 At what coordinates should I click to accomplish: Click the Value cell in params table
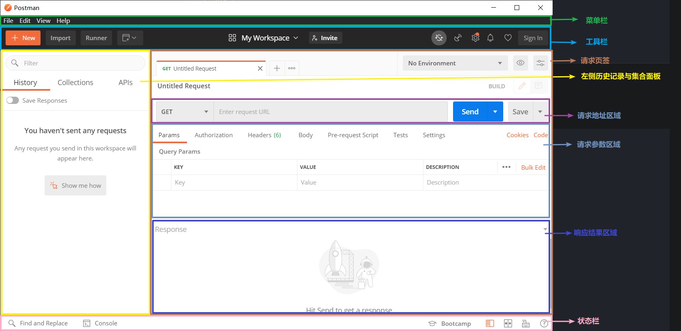click(x=360, y=183)
